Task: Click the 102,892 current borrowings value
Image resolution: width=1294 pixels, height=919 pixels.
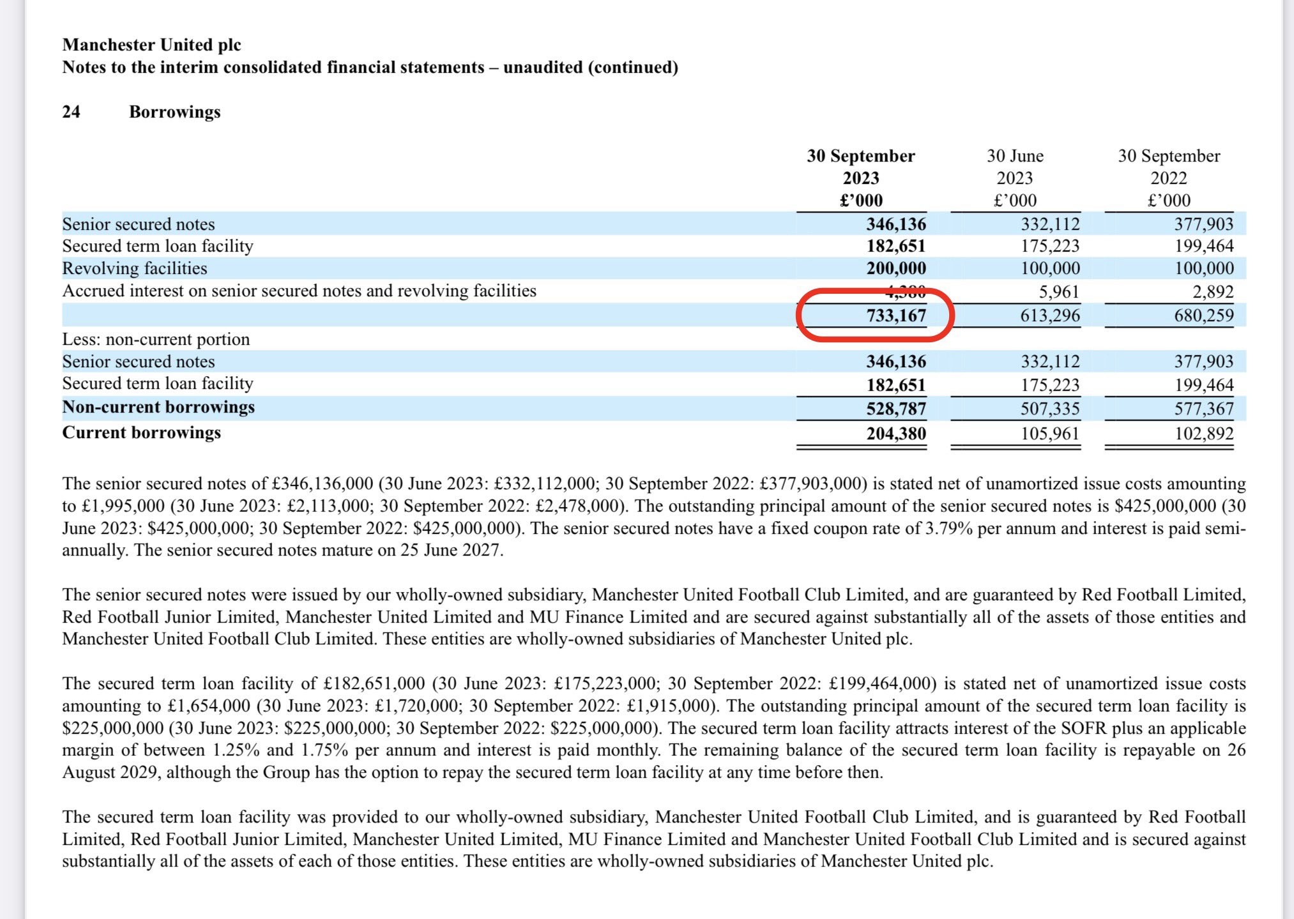Action: pos(1204,434)
